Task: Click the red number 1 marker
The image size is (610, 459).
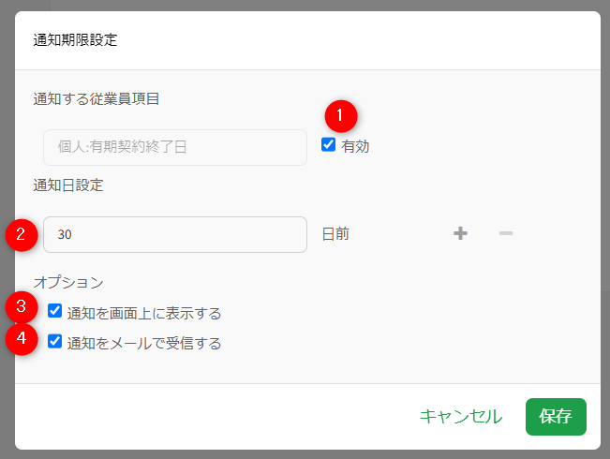Action: [x=341, y=116]
